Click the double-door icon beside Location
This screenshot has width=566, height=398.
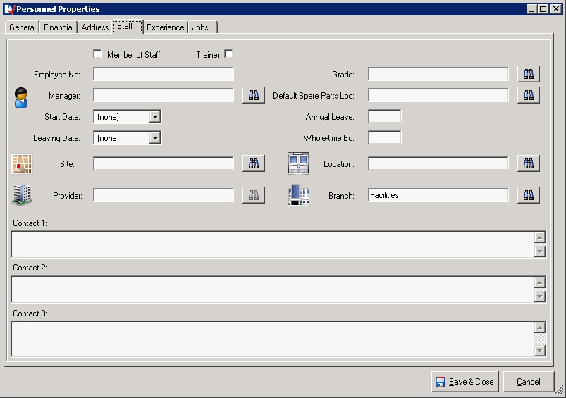[299, 163]
